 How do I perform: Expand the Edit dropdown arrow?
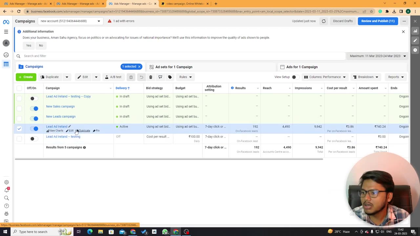click(x=96, y=77)
